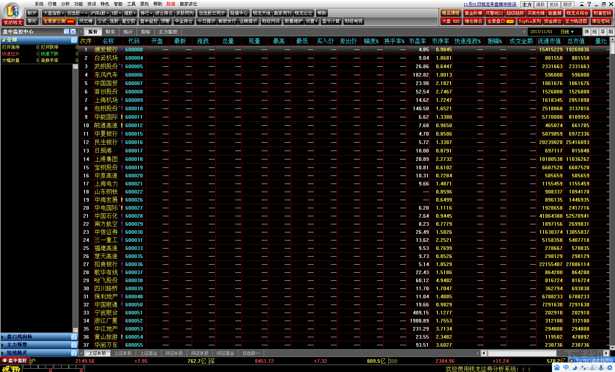615x372 pixels.
Task: Click the 断开 disconnect button
Action: tap(32, 13)
